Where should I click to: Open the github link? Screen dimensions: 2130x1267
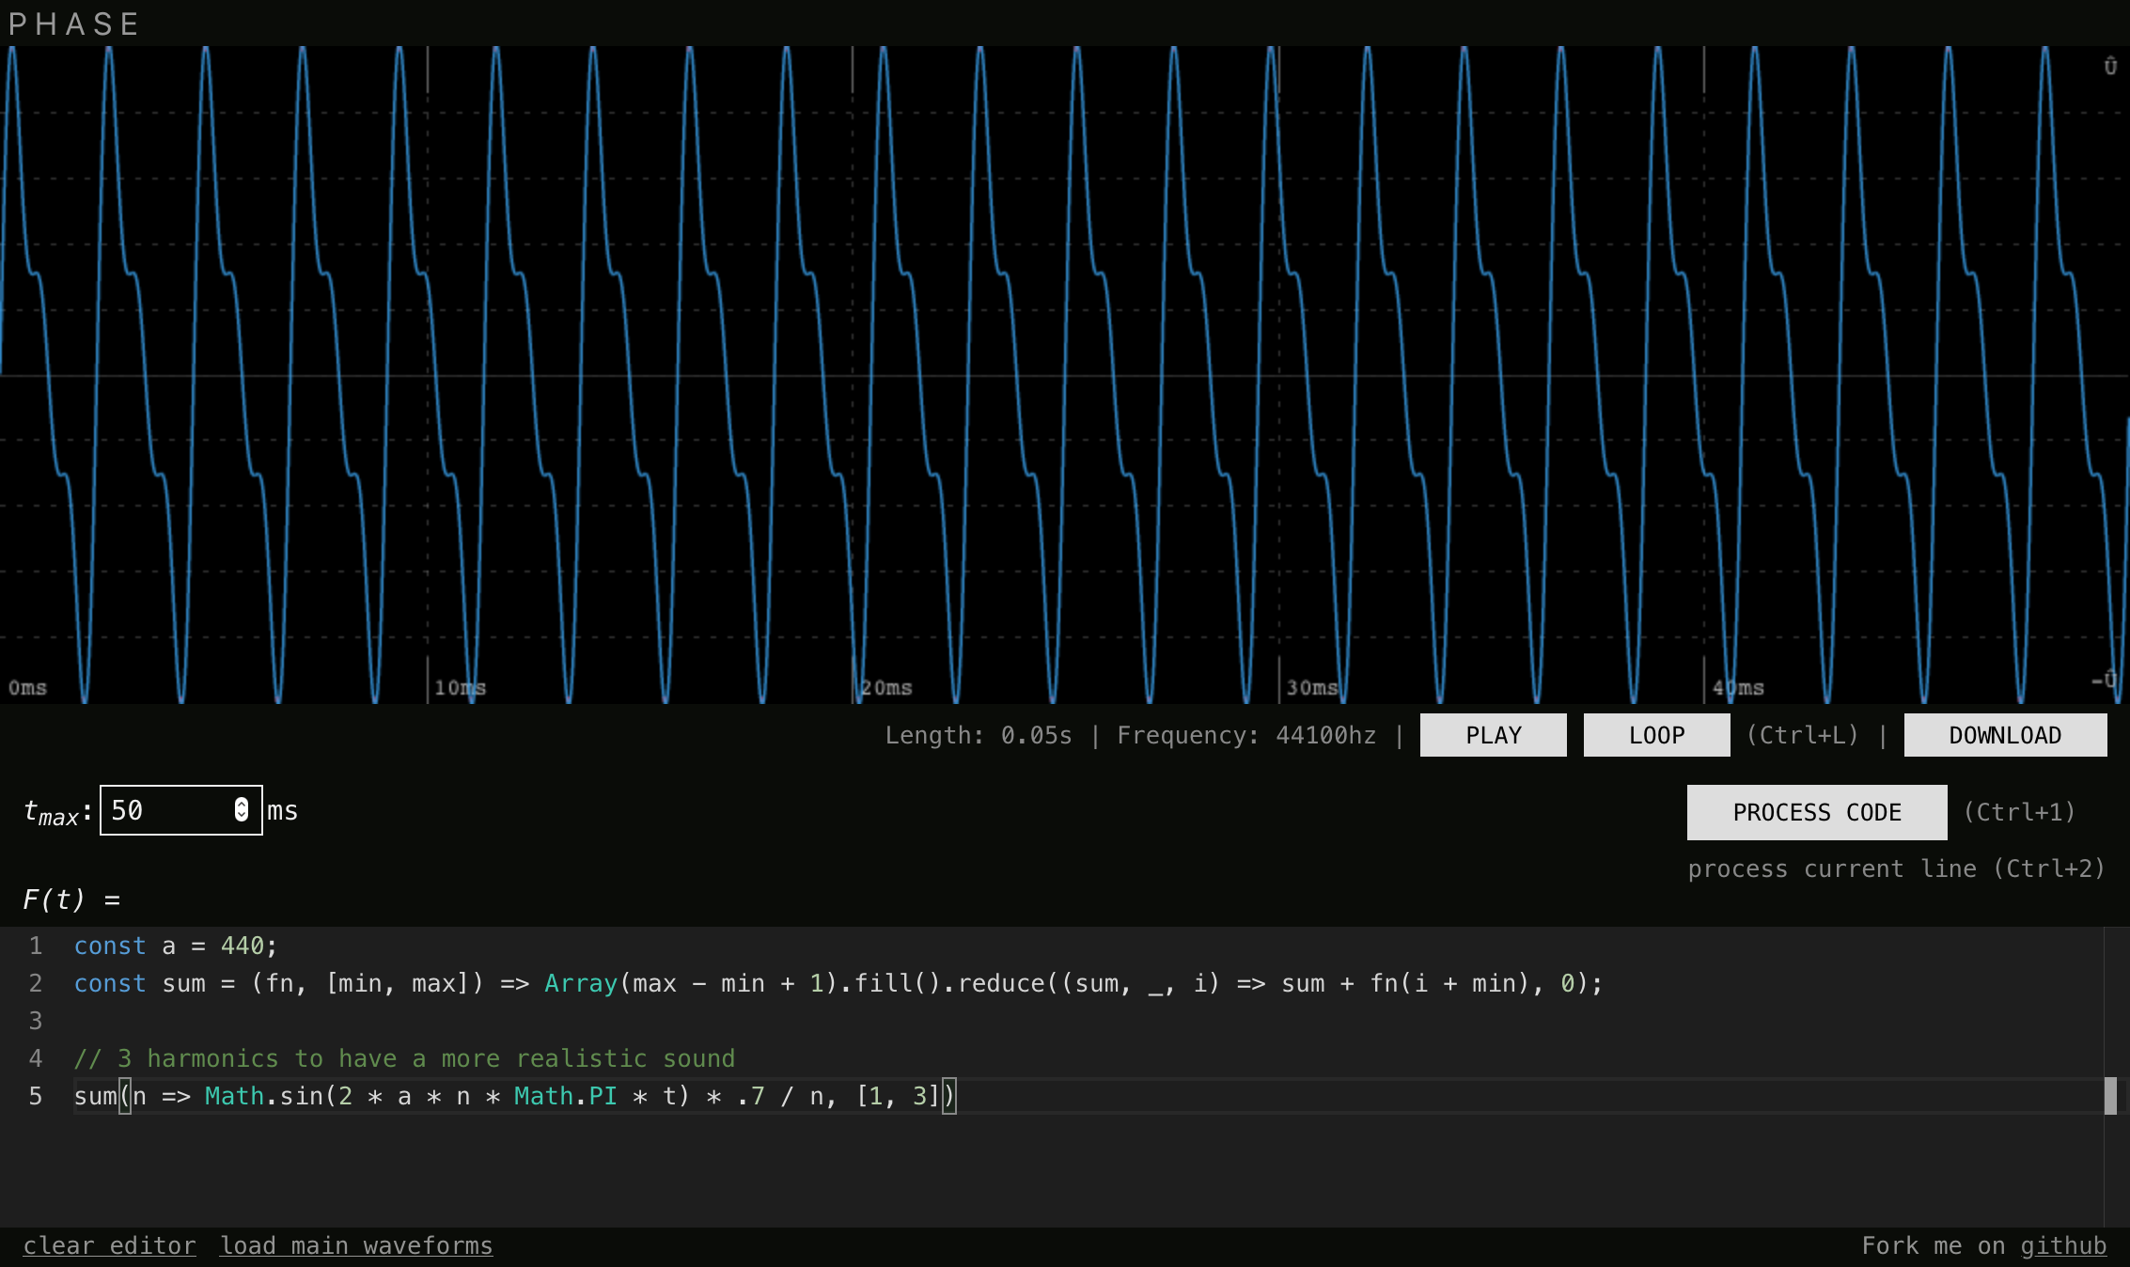(x=2063, y=1245)
